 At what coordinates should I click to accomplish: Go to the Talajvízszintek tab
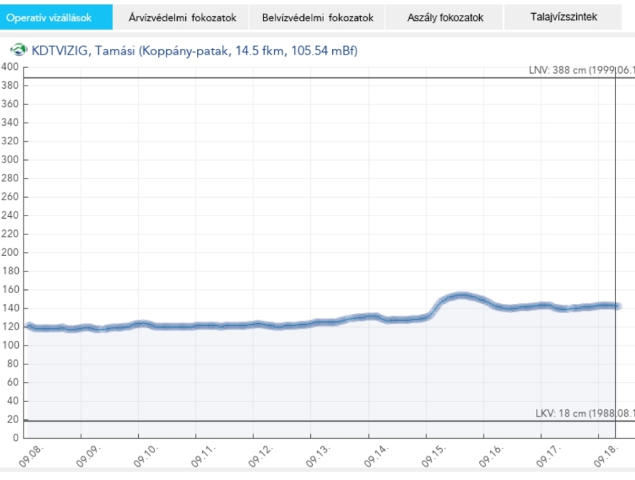pos(563,17)
